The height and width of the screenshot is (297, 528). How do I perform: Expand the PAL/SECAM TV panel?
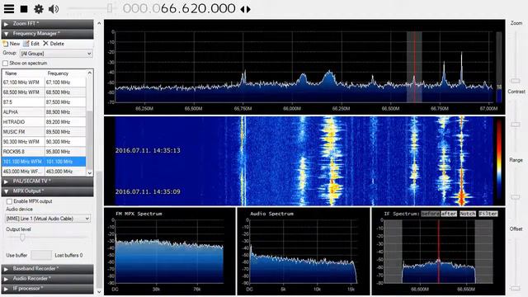pos(48,181)
